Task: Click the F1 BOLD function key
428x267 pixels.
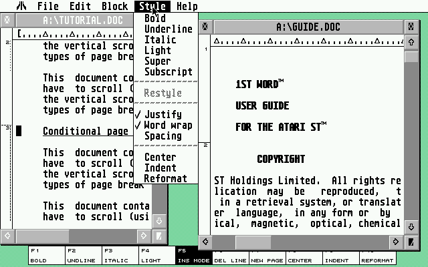Action: (47, 255)
